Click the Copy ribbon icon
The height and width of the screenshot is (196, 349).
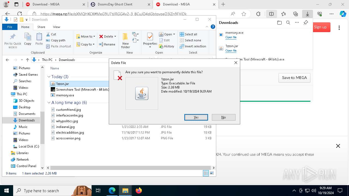[28, 39]
